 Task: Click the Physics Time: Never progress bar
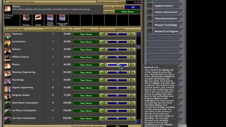86,65
